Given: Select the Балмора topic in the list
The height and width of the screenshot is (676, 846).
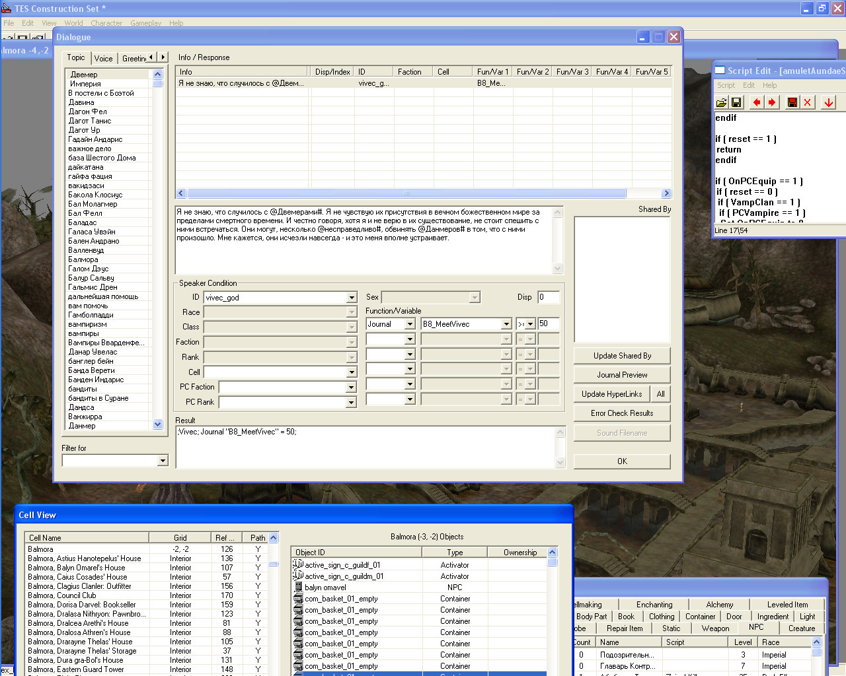Looking at the screenshot, I should [x=83, y=259].
